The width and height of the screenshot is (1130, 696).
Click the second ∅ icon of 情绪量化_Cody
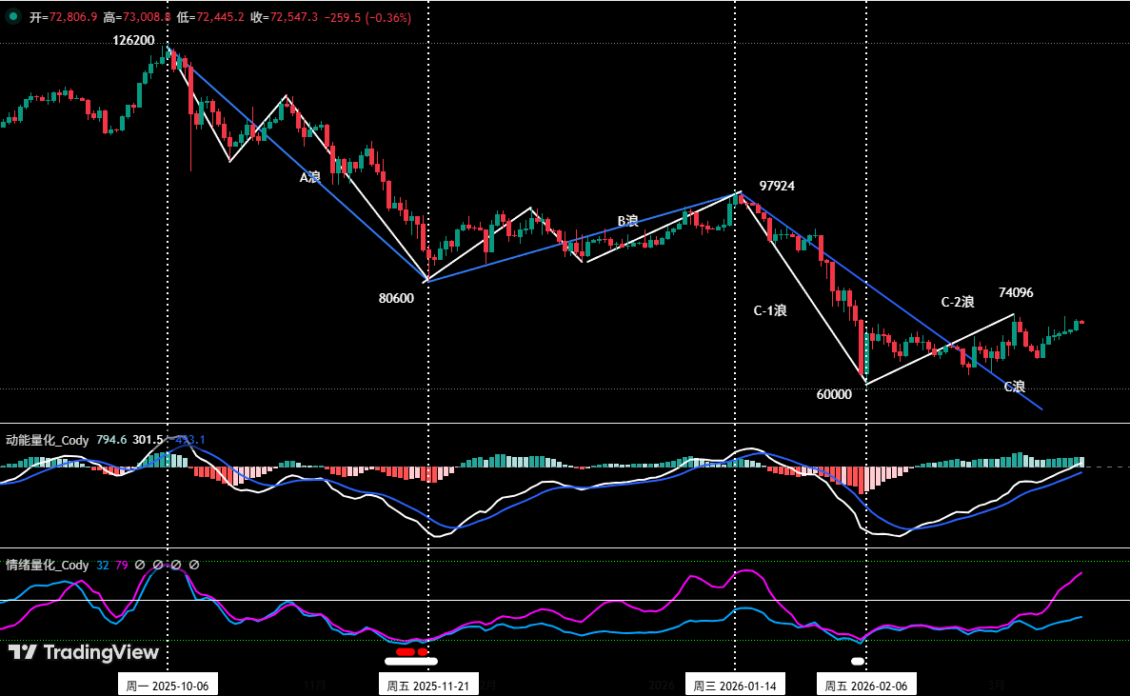159,565
